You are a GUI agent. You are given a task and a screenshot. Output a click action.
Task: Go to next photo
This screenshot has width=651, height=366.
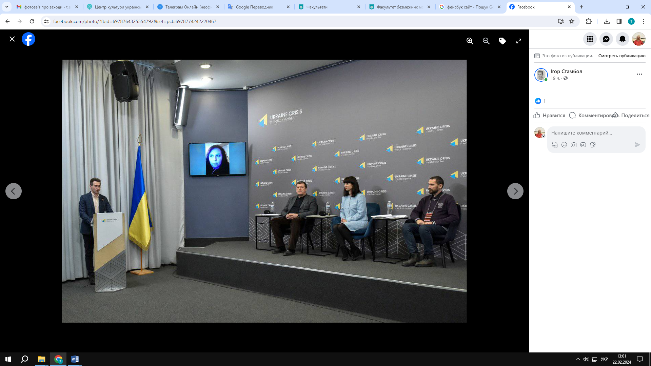click(515, 191)
